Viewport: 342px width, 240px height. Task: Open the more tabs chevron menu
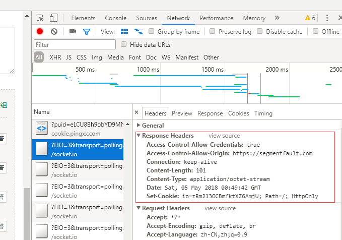click(277, 18)
